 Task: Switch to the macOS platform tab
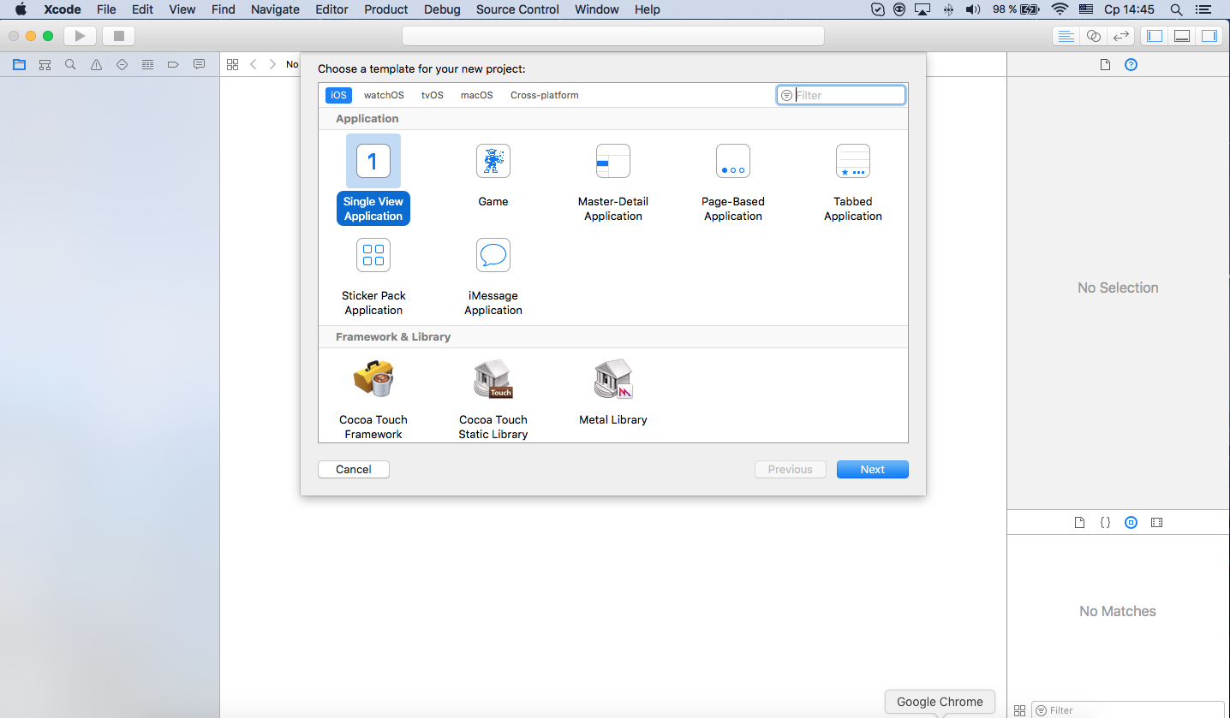pyautogui.click(x=477, y=95)
